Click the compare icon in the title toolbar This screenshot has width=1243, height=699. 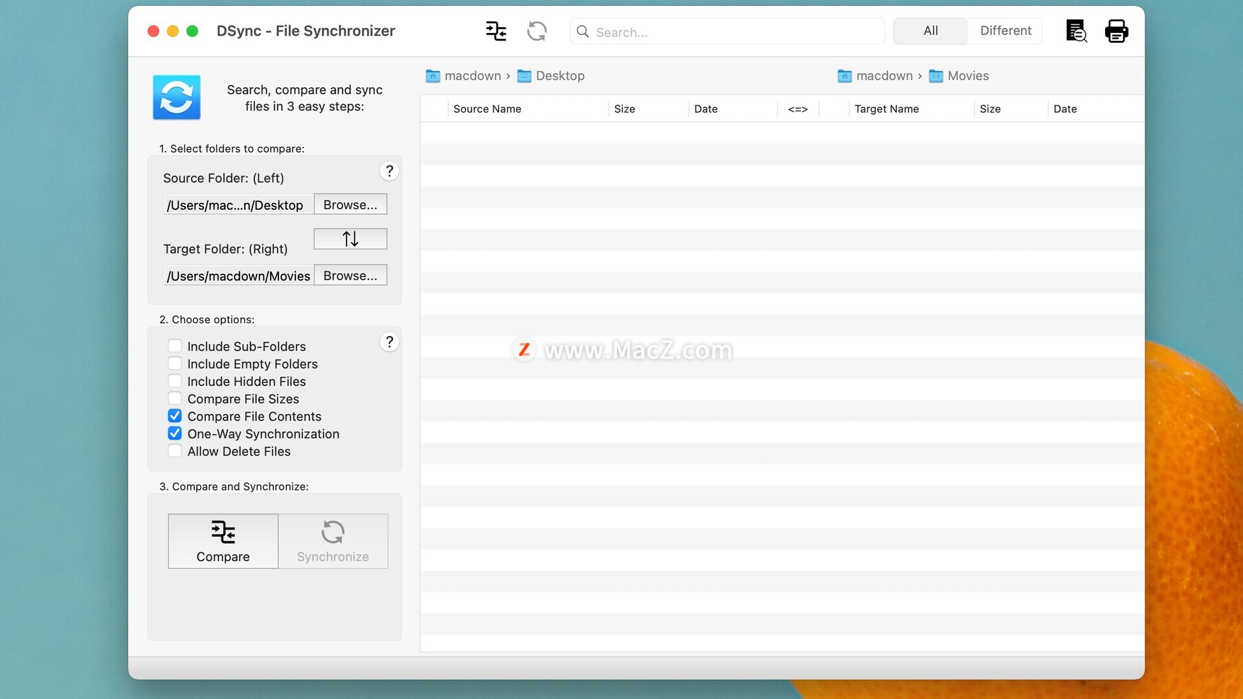tap(496, 31)
